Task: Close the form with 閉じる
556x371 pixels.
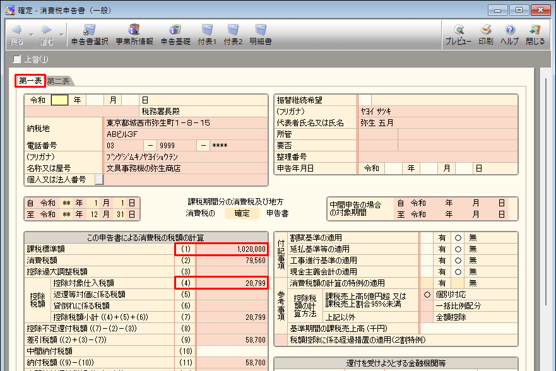Action: pyautogui.click(x=535, y=35)
